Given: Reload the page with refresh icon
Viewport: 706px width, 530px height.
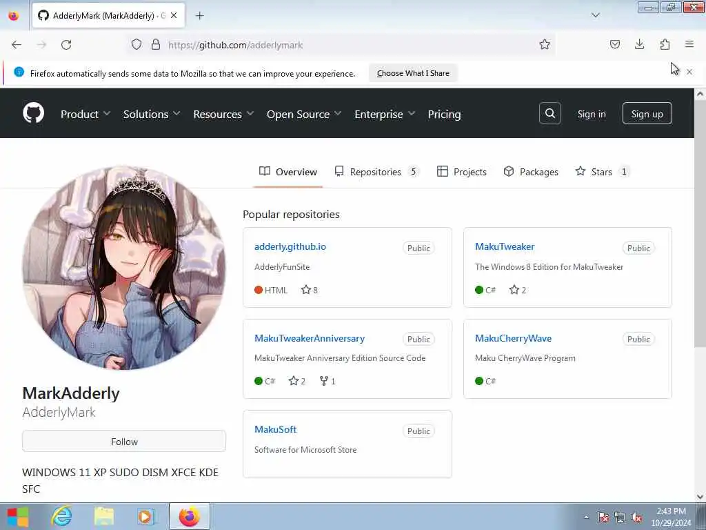Looking at the screenshot, I should 66,45.
